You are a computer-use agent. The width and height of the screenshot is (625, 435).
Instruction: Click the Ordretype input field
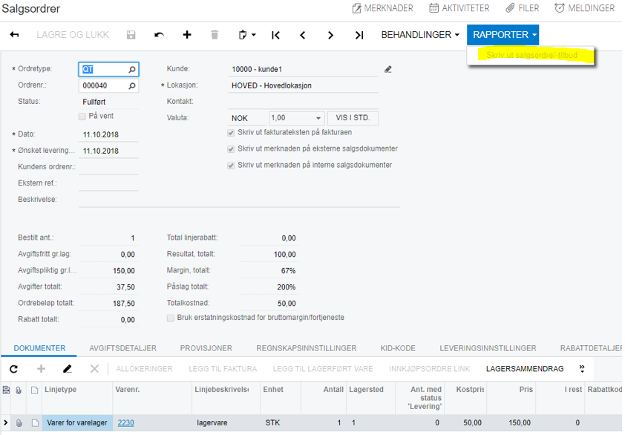pyautogui.click(x=108, y=69)
